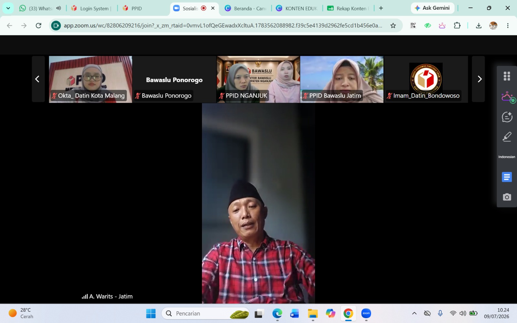
Task: Open the browser downloads panel
Action: (x=479, y=26)
